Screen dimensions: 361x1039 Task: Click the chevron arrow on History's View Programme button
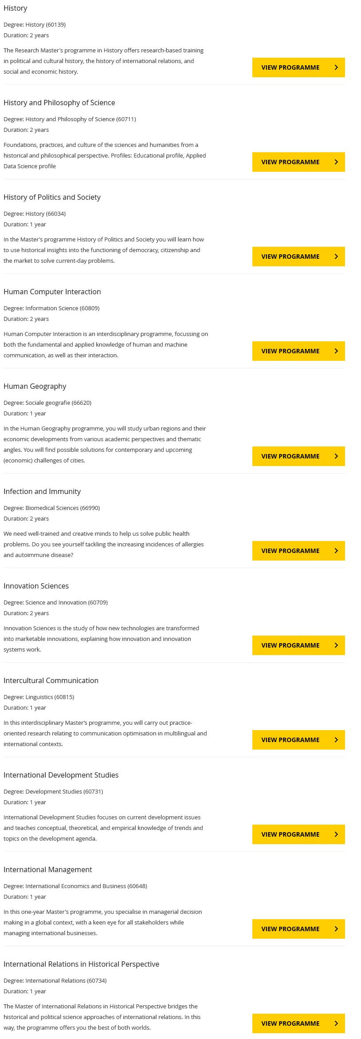point(336,67)
